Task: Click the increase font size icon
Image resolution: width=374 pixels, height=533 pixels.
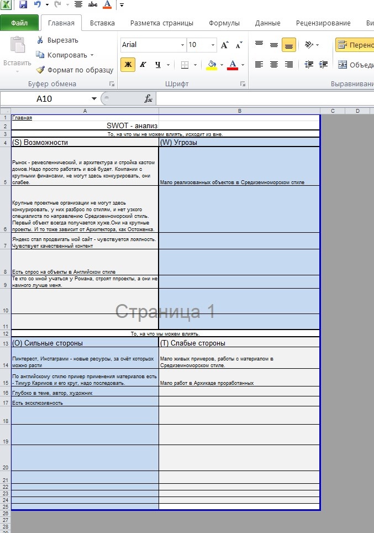Action: tap(224, 45)
